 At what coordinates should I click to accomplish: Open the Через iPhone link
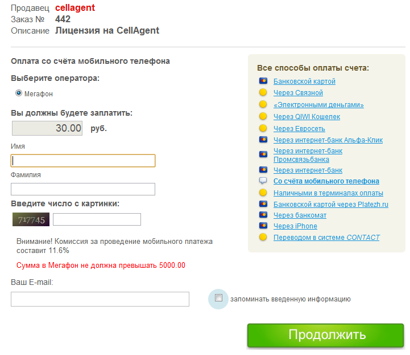point(295,226)
